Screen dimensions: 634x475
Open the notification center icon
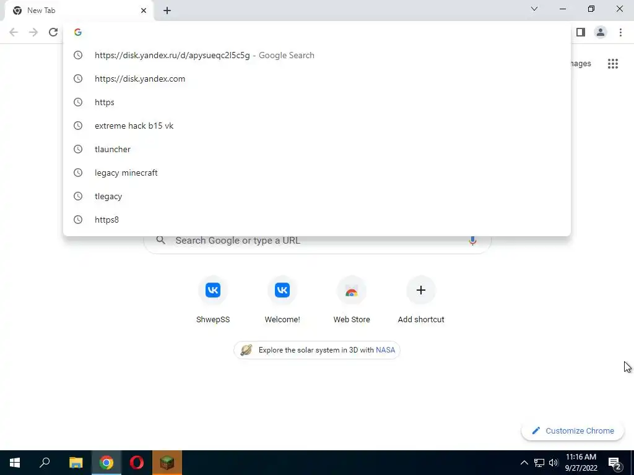(x=615, y=463)
